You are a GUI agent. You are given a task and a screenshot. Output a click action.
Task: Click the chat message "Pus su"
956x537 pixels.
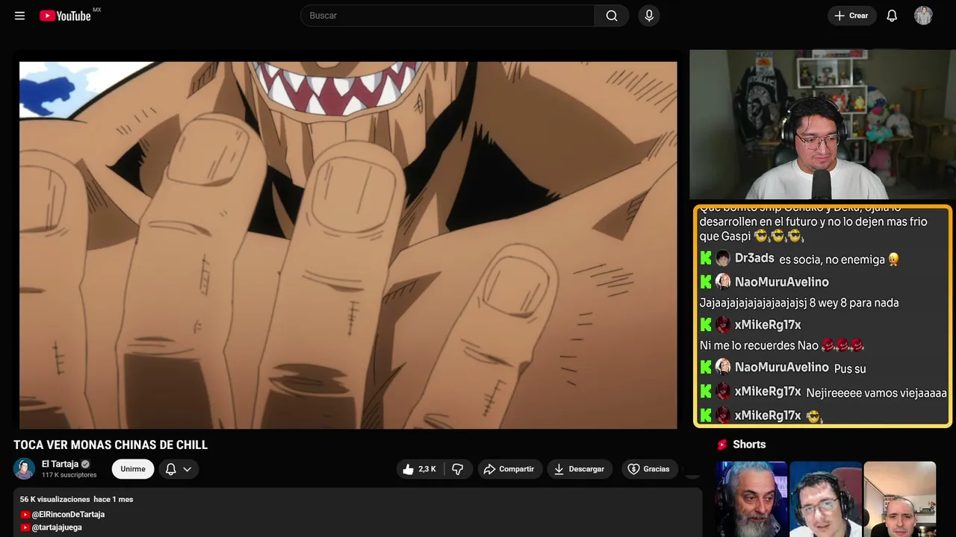click(850, 368)
